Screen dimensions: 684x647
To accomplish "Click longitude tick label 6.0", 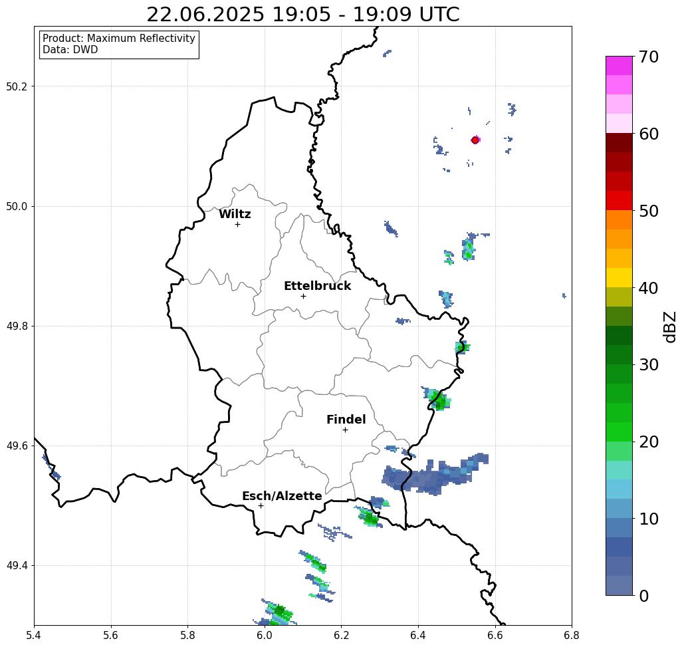I will point(265,635).
